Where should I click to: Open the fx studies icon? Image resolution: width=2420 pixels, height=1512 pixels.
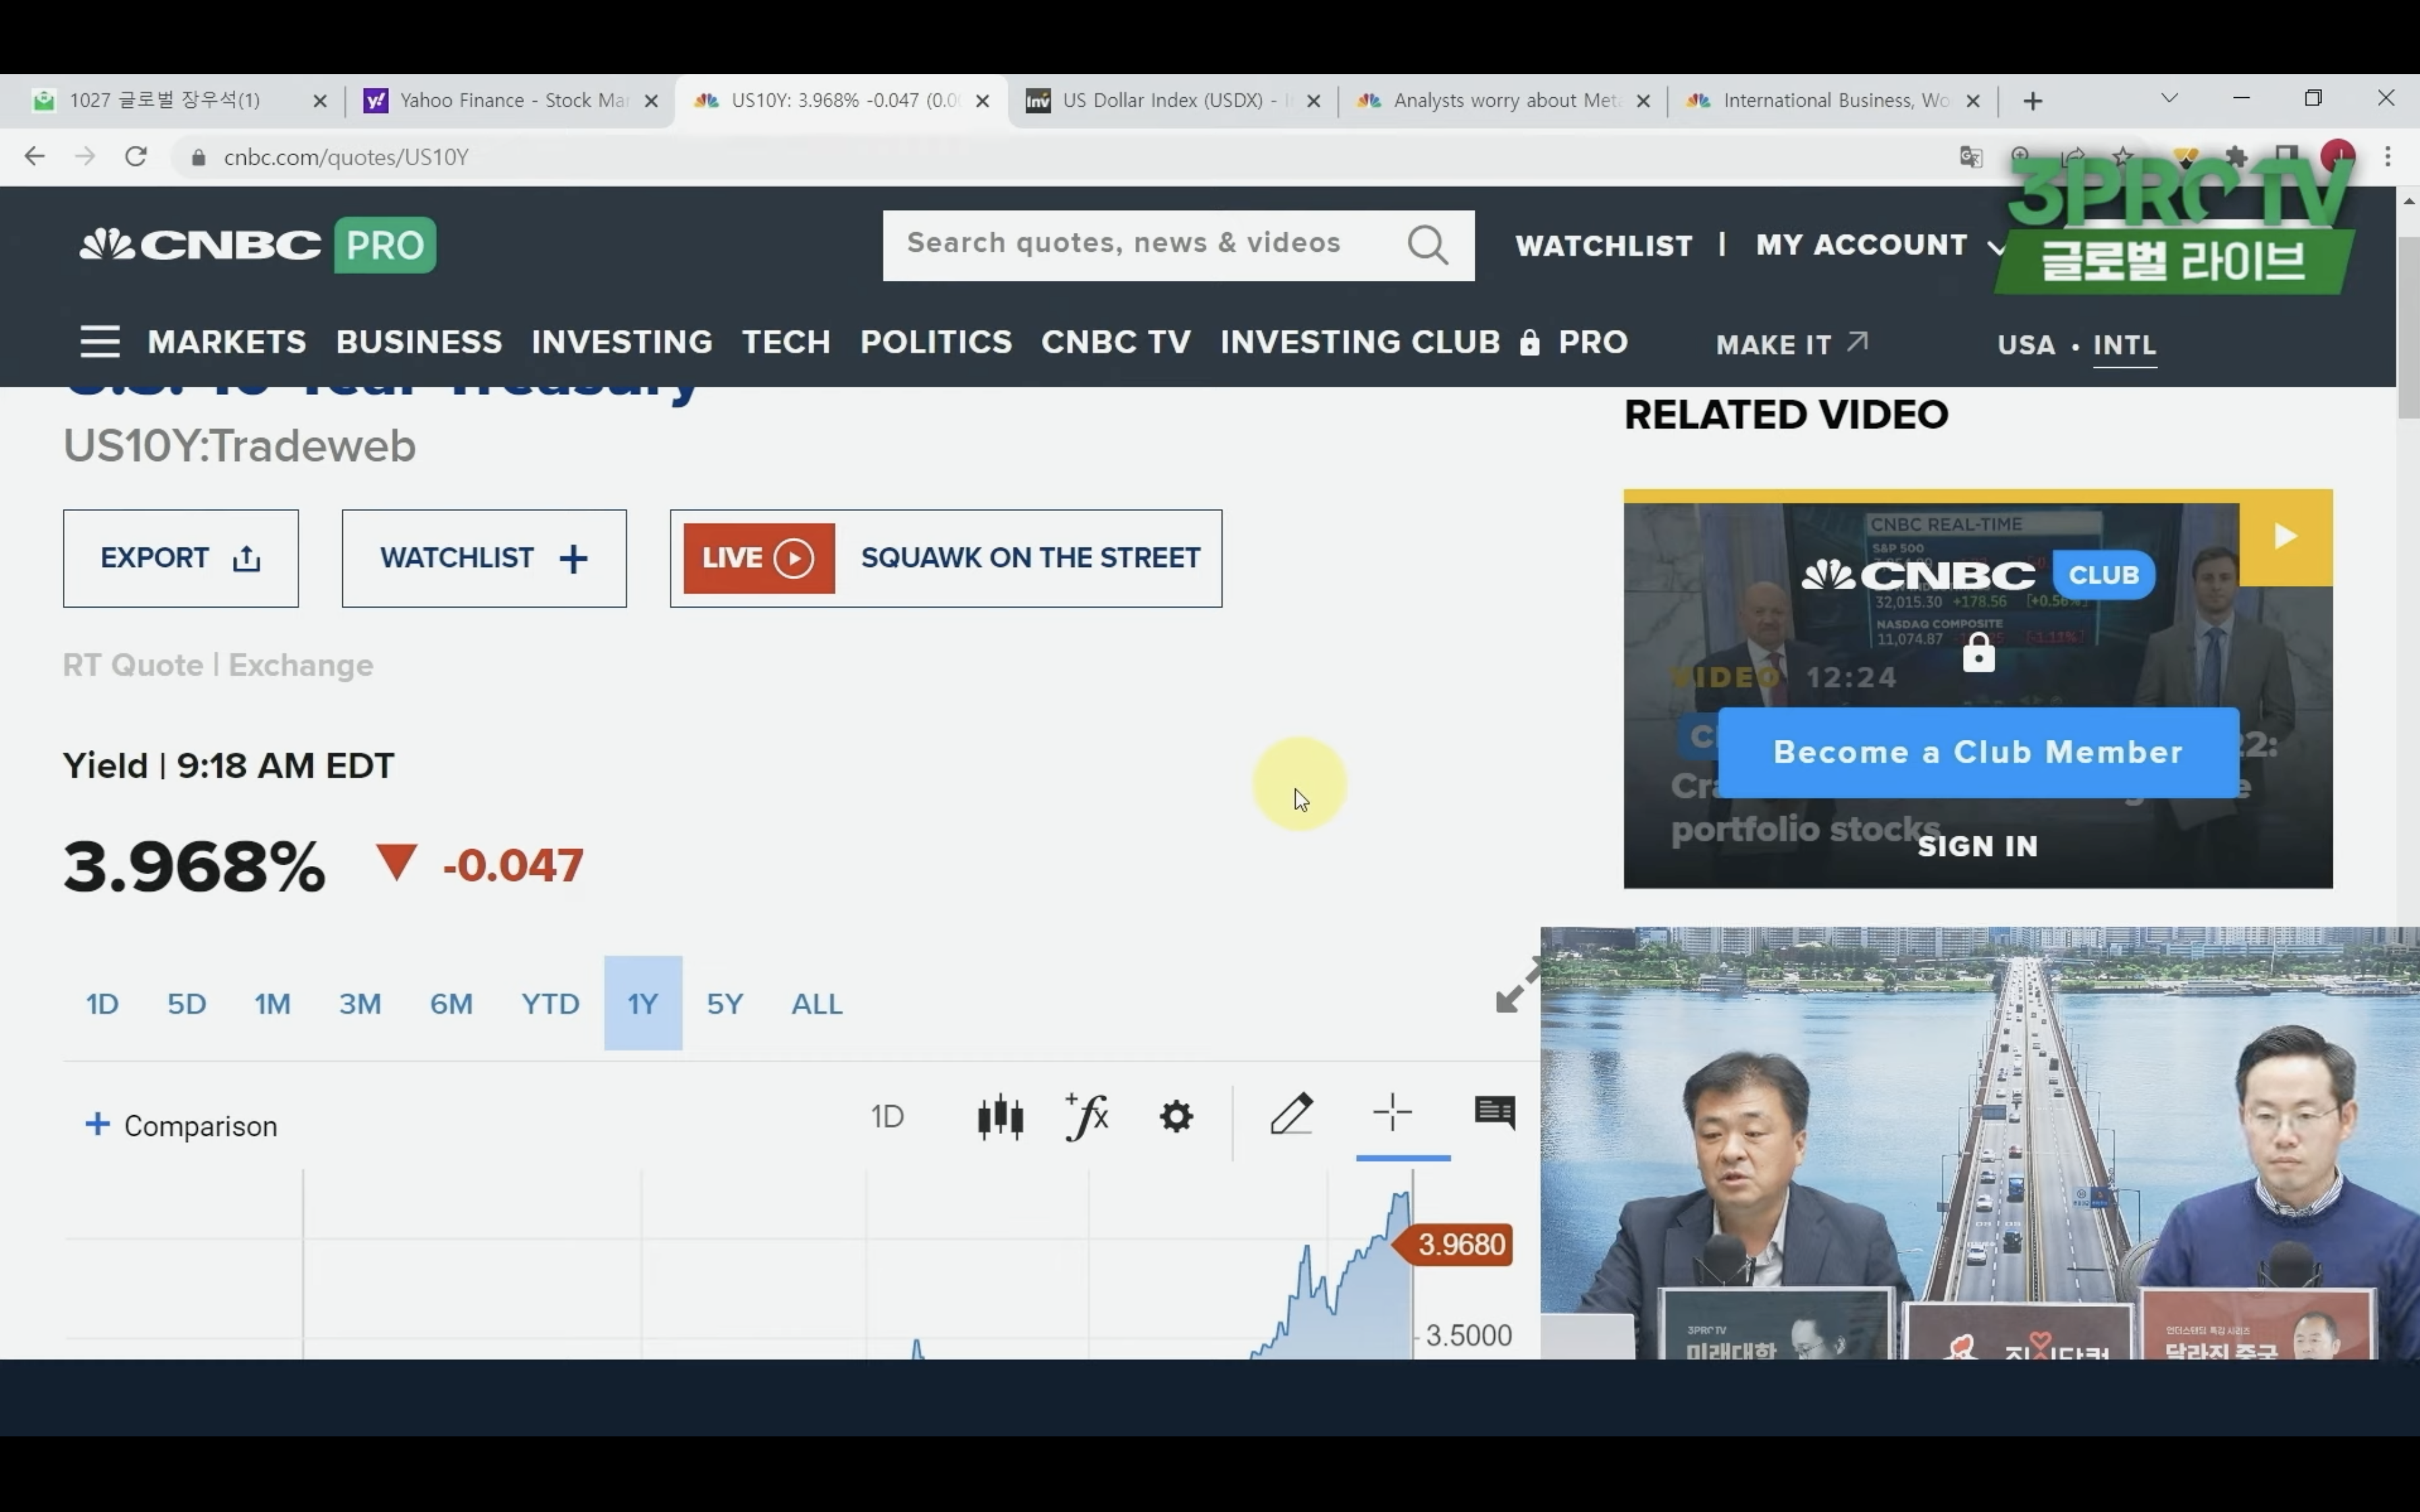pyautogui.click(x=1087, y=1116)
